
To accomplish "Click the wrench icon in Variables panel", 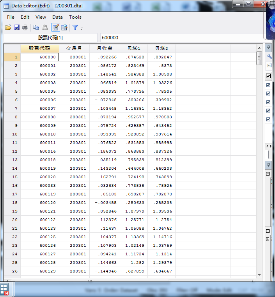I will pos(269,56).
